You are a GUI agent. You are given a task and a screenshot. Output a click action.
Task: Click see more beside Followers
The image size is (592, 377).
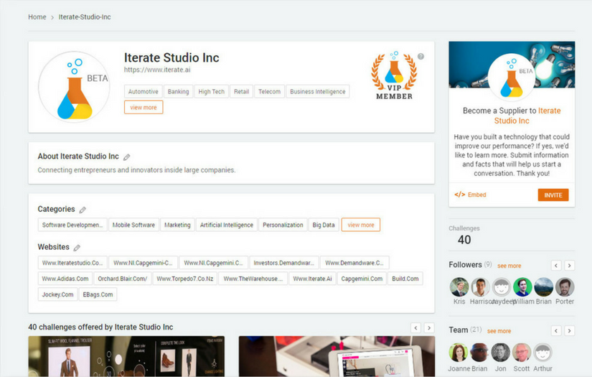pos(509,266)
